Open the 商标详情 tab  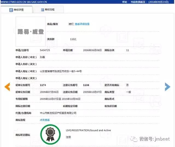click(x=16, y=10)
